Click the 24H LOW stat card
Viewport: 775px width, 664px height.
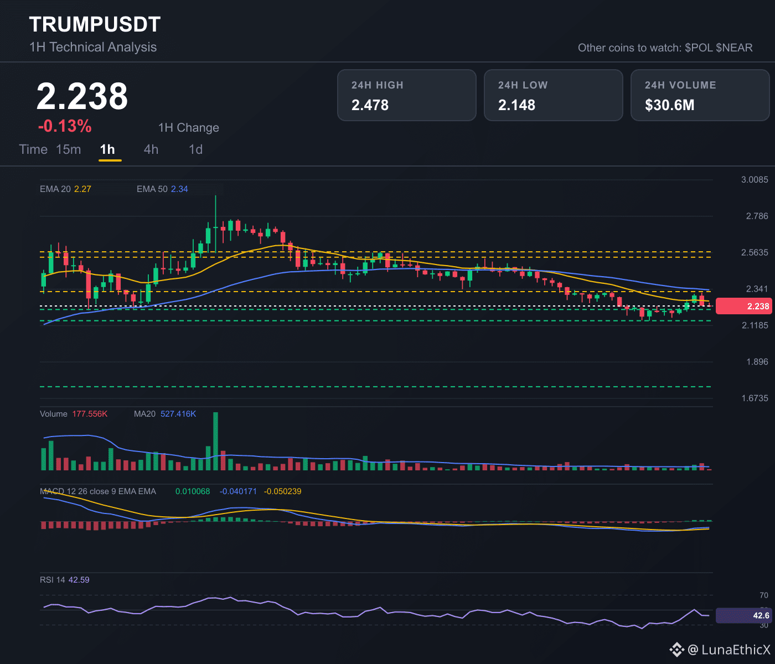coord(554,95)
